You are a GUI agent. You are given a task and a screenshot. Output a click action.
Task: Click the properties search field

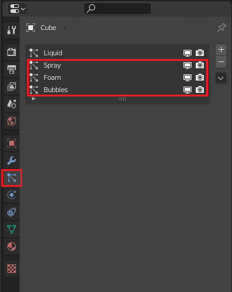[118, 9]
